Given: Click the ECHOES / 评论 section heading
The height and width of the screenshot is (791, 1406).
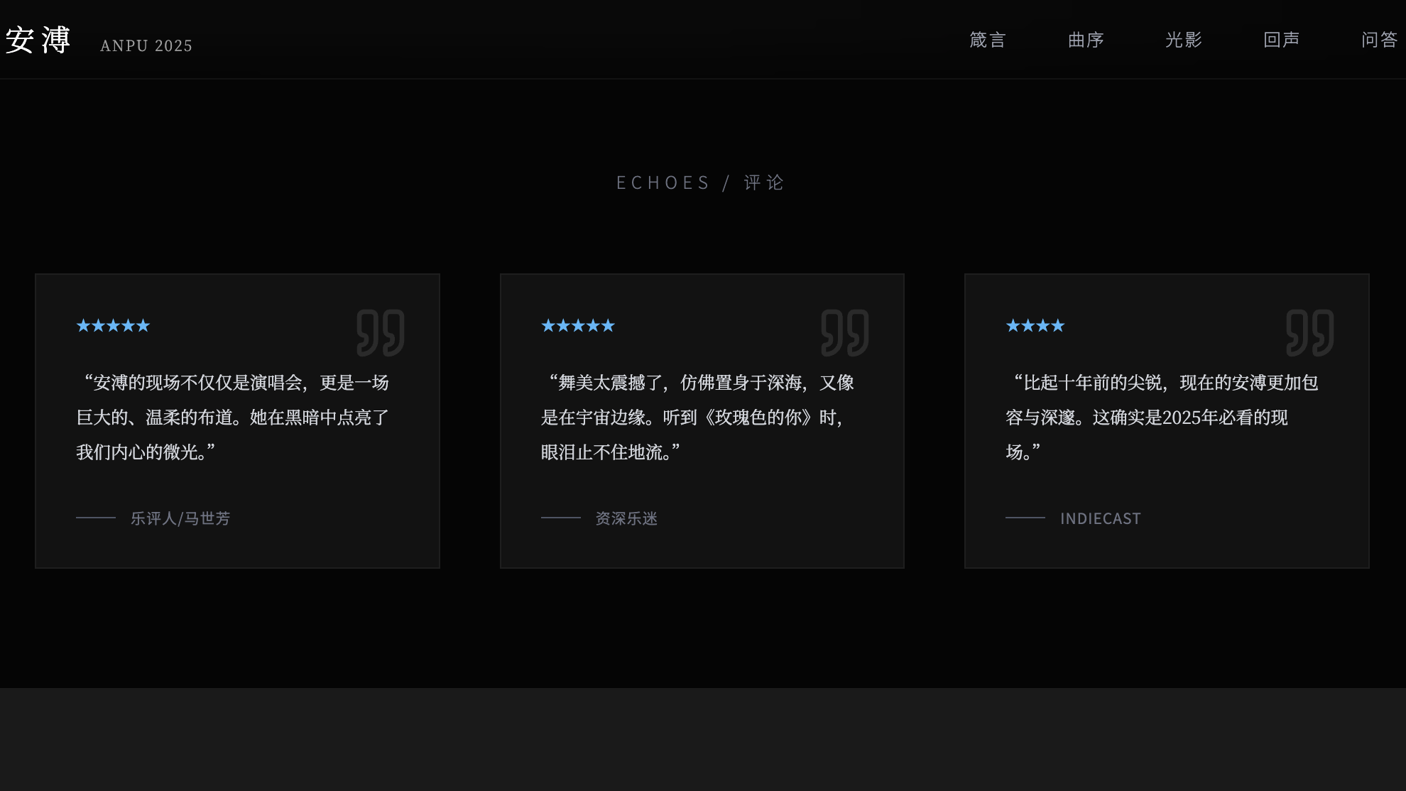Looking at the screenshot, I should [x=701, y=183].
